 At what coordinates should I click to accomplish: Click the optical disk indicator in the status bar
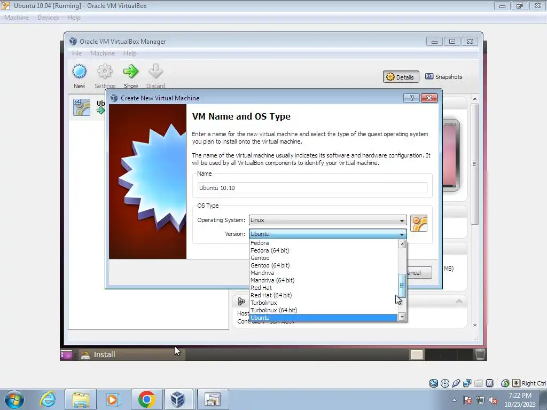[x=445, y=383]
